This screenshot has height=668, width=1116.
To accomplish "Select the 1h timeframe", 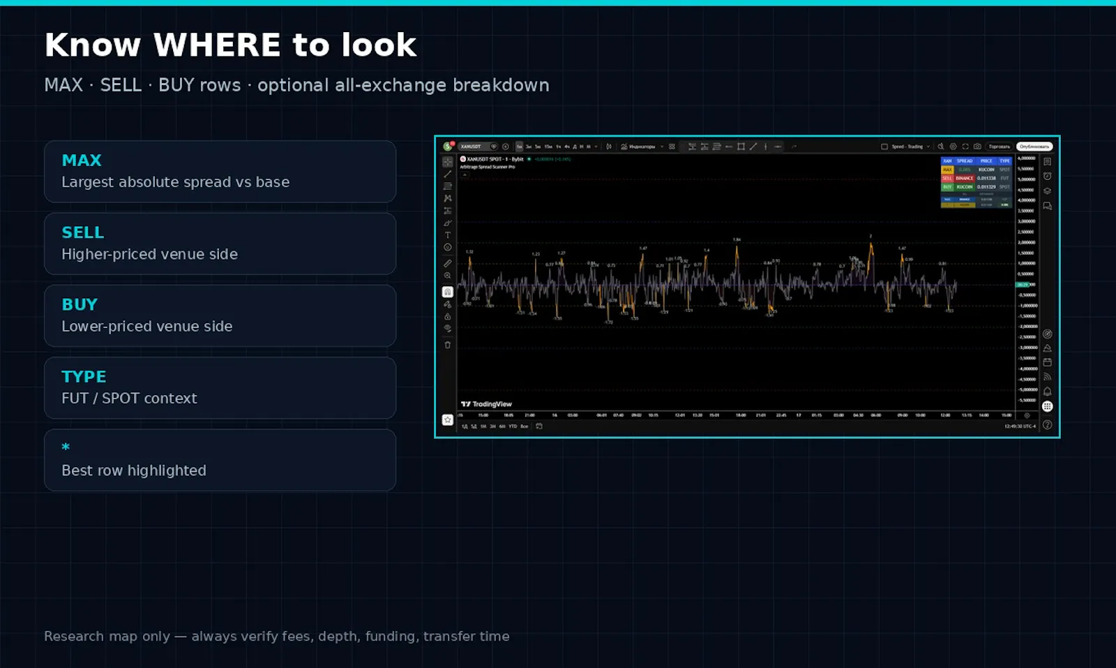I will pos(559,147).
